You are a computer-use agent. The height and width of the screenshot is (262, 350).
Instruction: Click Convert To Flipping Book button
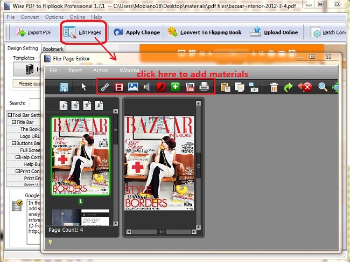pyautogui.click(x=205, y=32)
